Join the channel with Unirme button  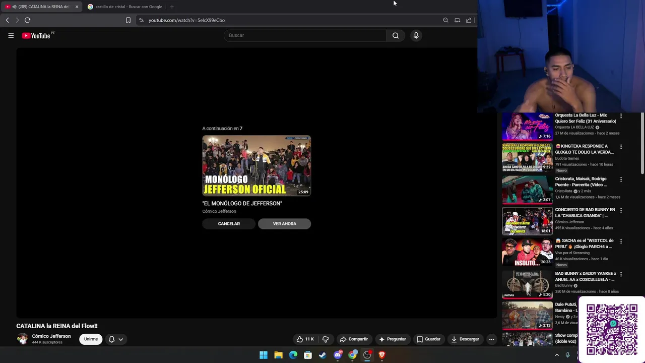tap(91, 339)
